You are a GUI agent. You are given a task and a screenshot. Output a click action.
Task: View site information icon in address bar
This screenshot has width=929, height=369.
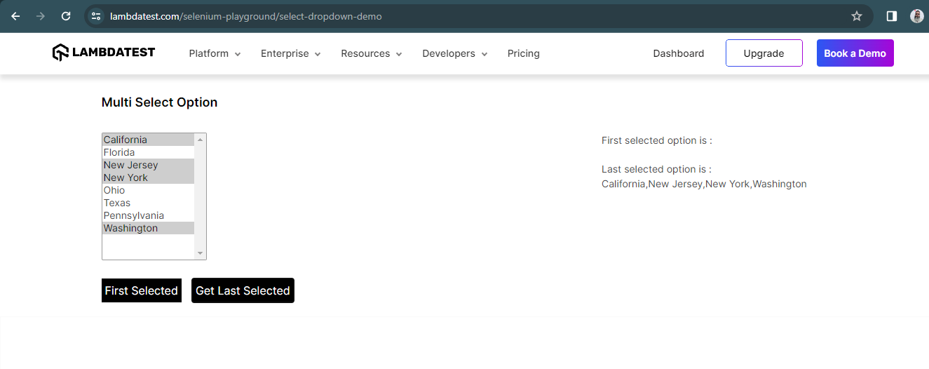click(x=96, y=16)
